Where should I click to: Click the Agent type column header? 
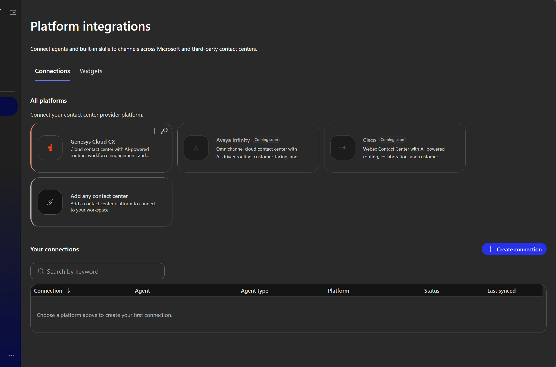pos(255,291)
